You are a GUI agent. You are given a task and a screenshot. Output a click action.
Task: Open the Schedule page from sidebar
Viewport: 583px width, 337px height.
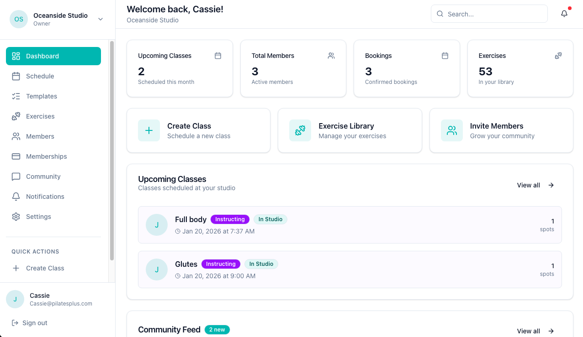coord(40,76)
